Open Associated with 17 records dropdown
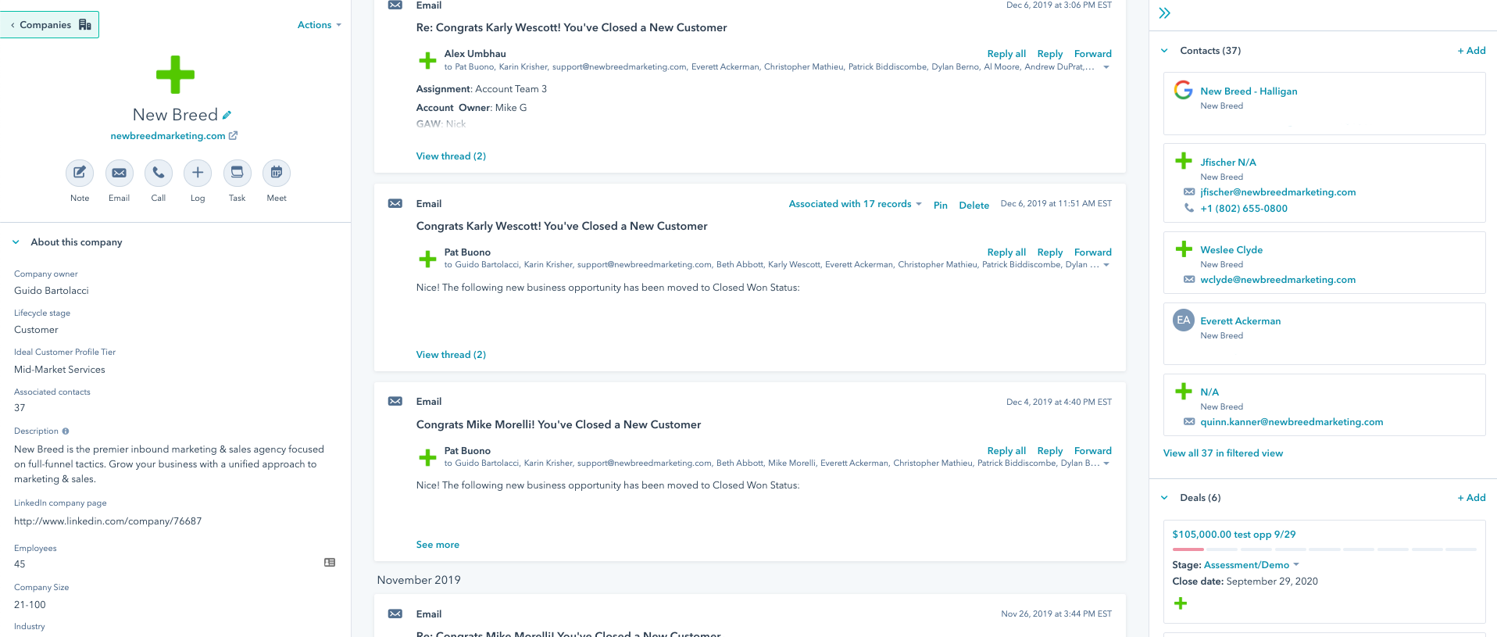This screenshot has width=1497, height=637. (855, 204)
